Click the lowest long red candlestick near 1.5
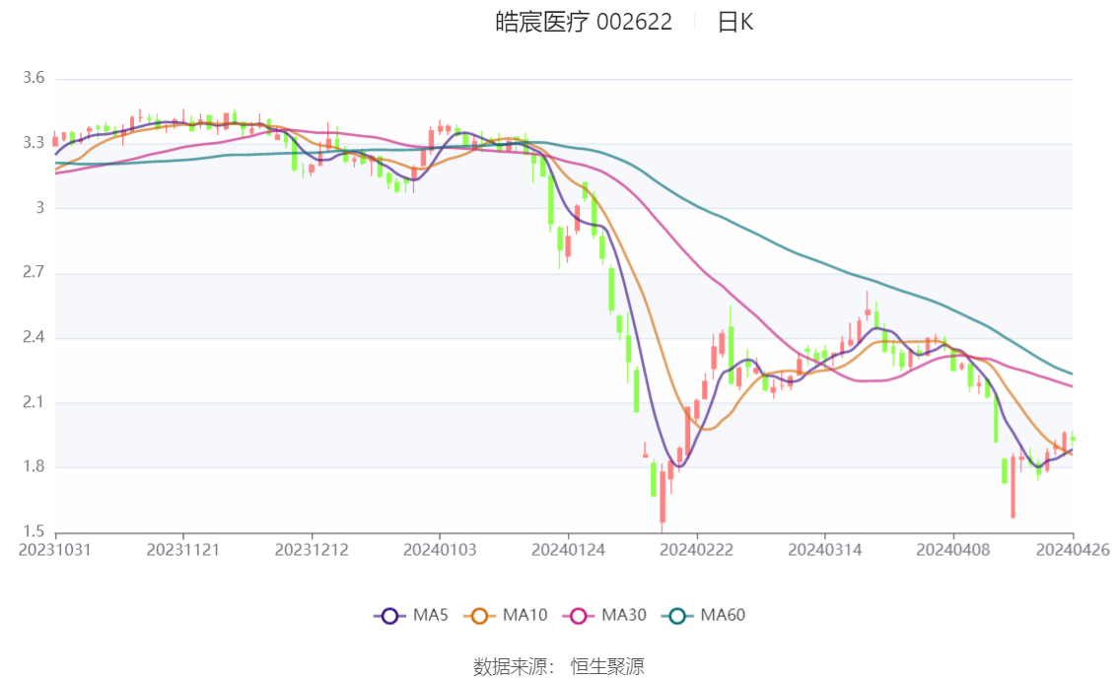Viewport: 1118px width, 679px height. point(663,497)
